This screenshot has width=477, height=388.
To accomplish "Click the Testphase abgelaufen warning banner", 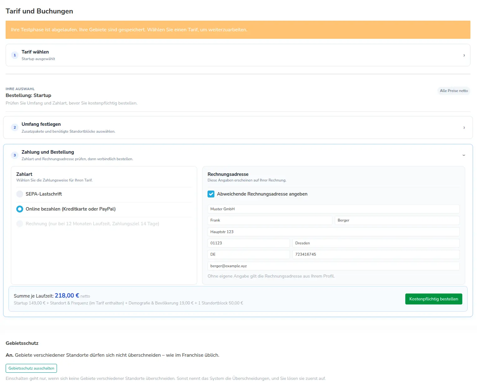I will (x=238, y=30).
